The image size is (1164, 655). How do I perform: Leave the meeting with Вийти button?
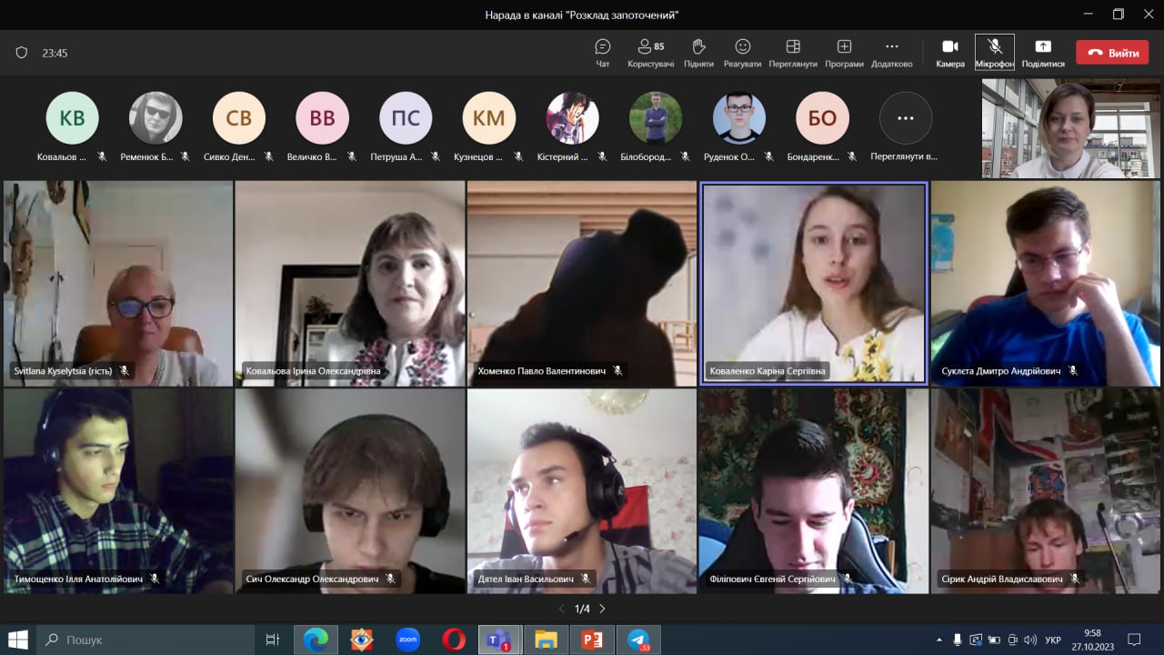1111,53
